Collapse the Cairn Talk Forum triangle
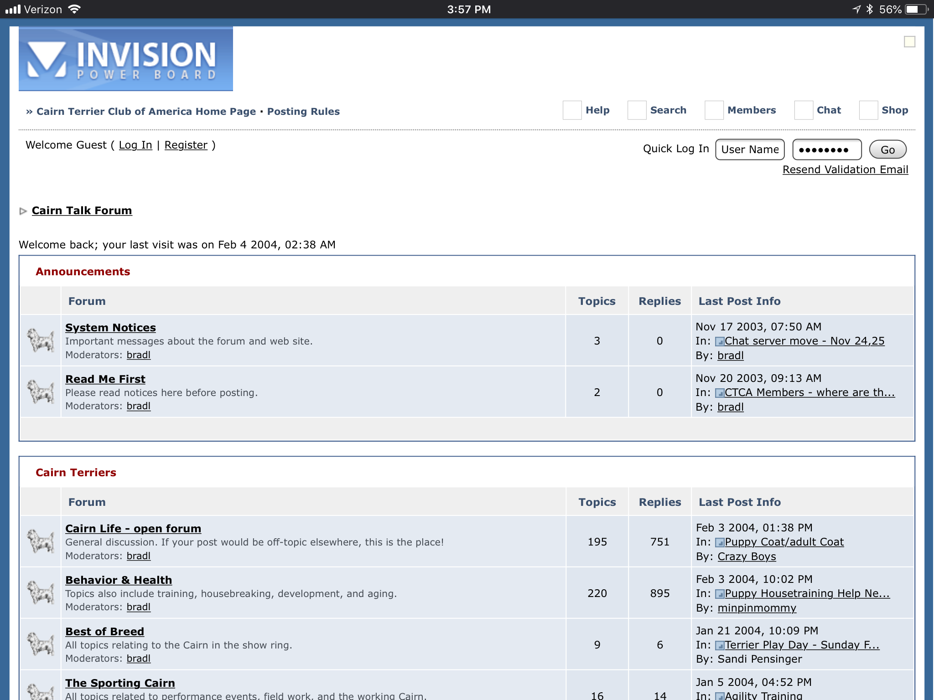Image resolution: width=934 pixels, height=700 pixels. pyautogui.click(x=23, y=211)
